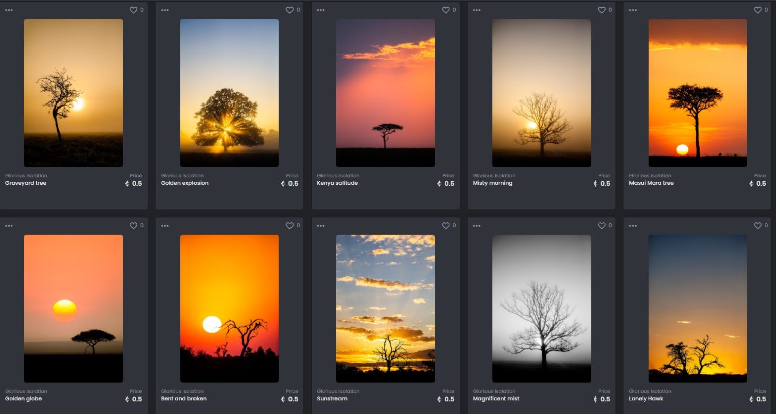Like the Bent and broken photo

(290, 225)
